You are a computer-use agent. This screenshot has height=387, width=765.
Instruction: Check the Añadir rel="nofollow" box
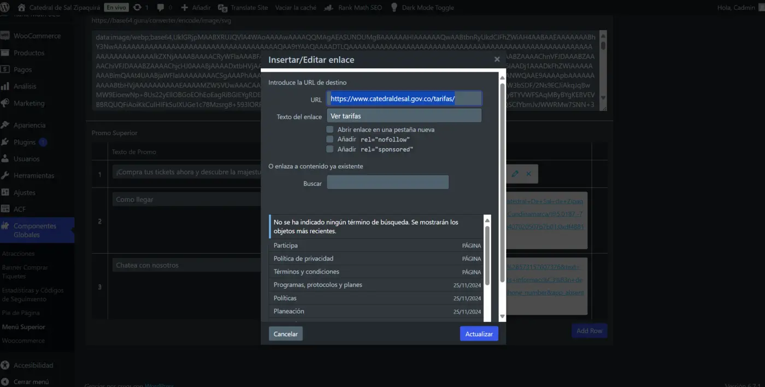coord(330,139)
